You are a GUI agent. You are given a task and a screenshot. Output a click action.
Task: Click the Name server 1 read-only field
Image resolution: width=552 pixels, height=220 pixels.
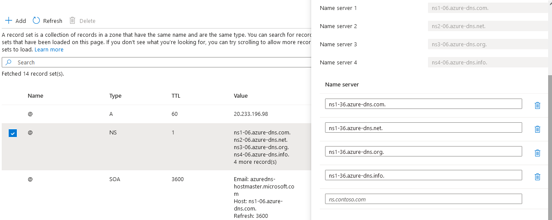(488, 8)
